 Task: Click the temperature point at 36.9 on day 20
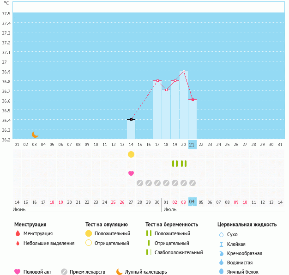click(184, 71)
